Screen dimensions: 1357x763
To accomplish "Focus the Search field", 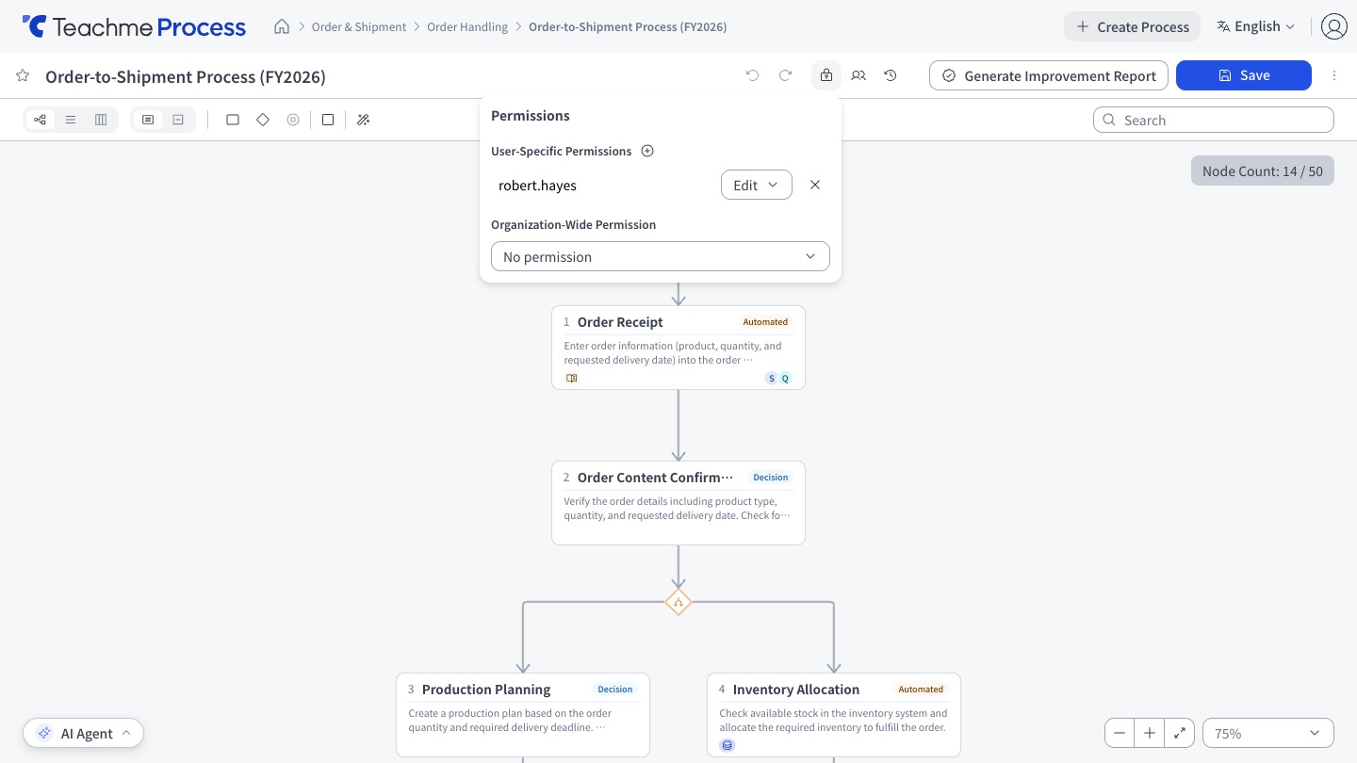I will click(x=1214, y=120).
